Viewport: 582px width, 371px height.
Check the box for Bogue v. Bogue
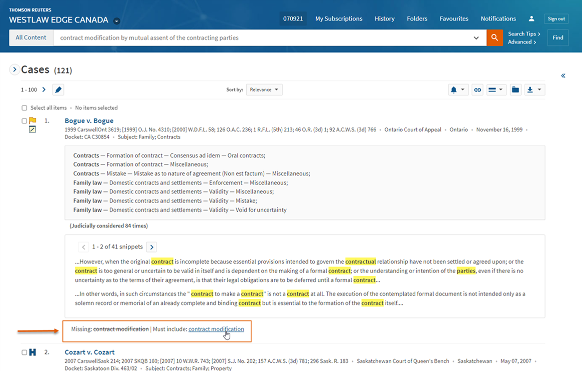pos(24,120)
